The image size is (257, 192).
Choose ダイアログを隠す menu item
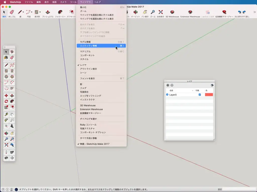pyautogui.click(x=101, y=119)
